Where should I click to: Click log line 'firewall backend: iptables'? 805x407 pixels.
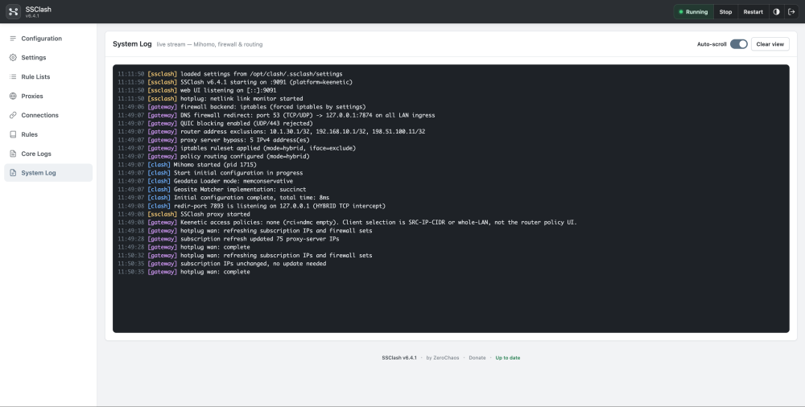pos(242,107)
